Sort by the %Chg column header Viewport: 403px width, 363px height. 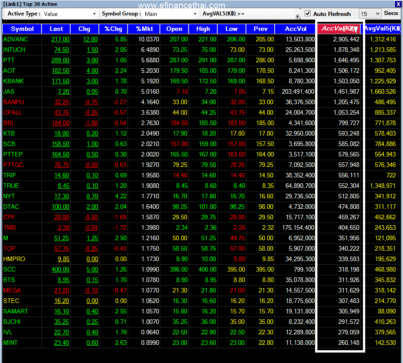pos(113,29)
